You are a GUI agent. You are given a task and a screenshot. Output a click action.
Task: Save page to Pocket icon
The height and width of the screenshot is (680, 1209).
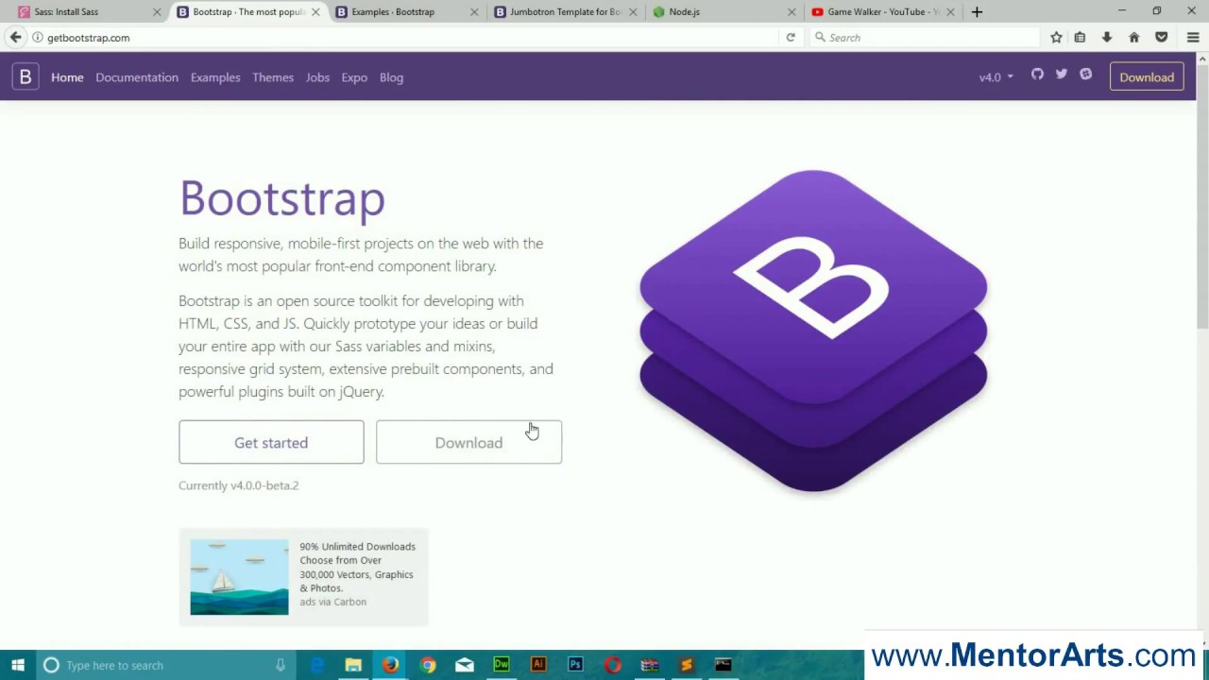[1162, 37]
